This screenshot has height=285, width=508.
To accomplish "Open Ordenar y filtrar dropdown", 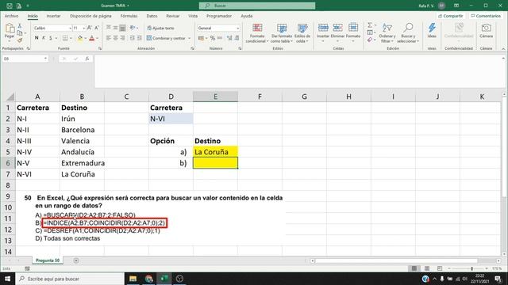I will [x=387, y=33].
